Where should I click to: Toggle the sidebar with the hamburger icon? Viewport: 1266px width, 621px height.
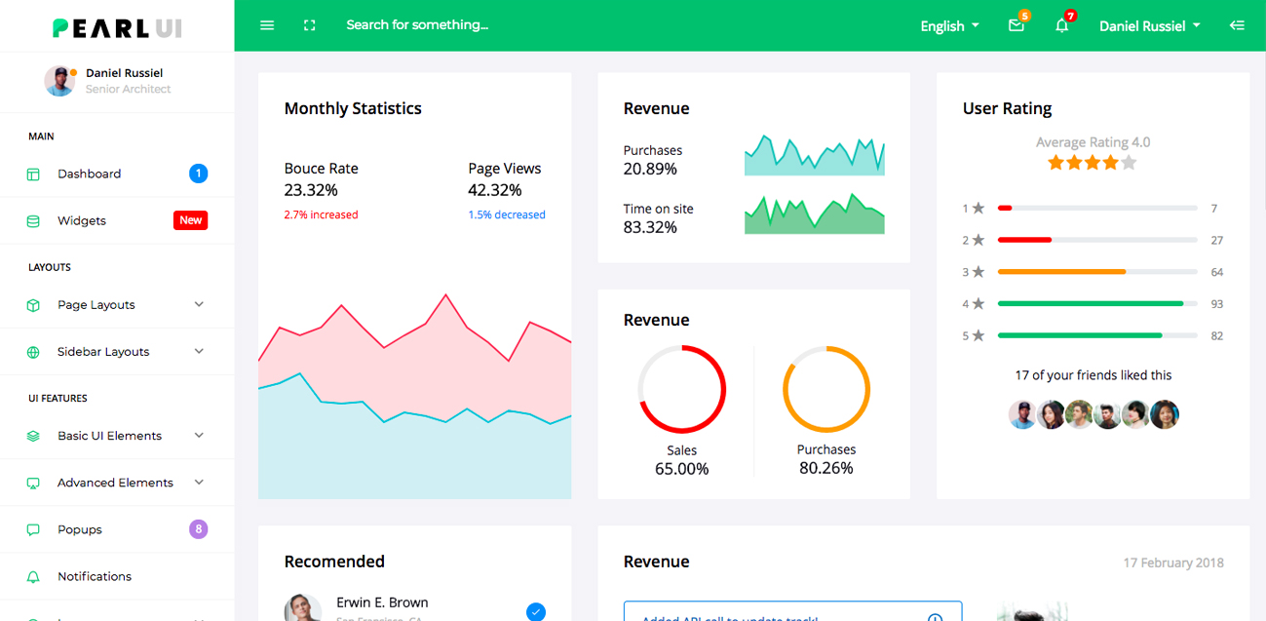coord(267,25)
